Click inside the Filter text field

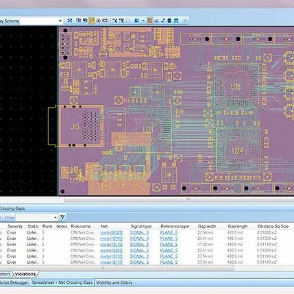[34, 217]
